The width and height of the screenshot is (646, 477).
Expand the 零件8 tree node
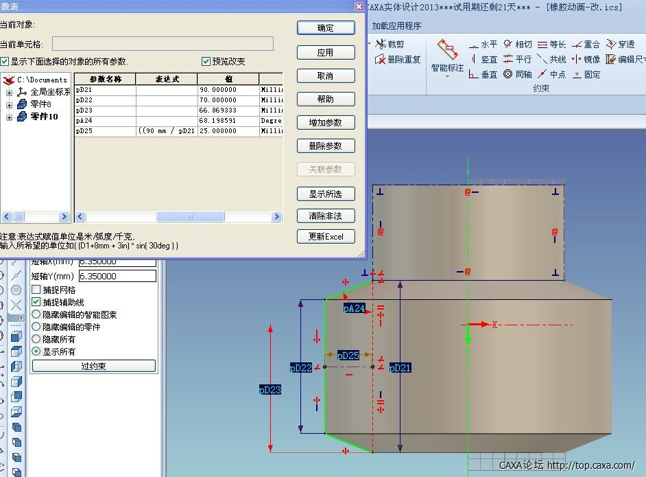(x=9, y=105)
